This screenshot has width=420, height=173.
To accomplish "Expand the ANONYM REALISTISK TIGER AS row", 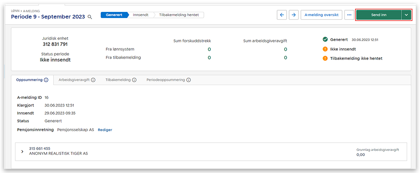I will click(22, 151).
